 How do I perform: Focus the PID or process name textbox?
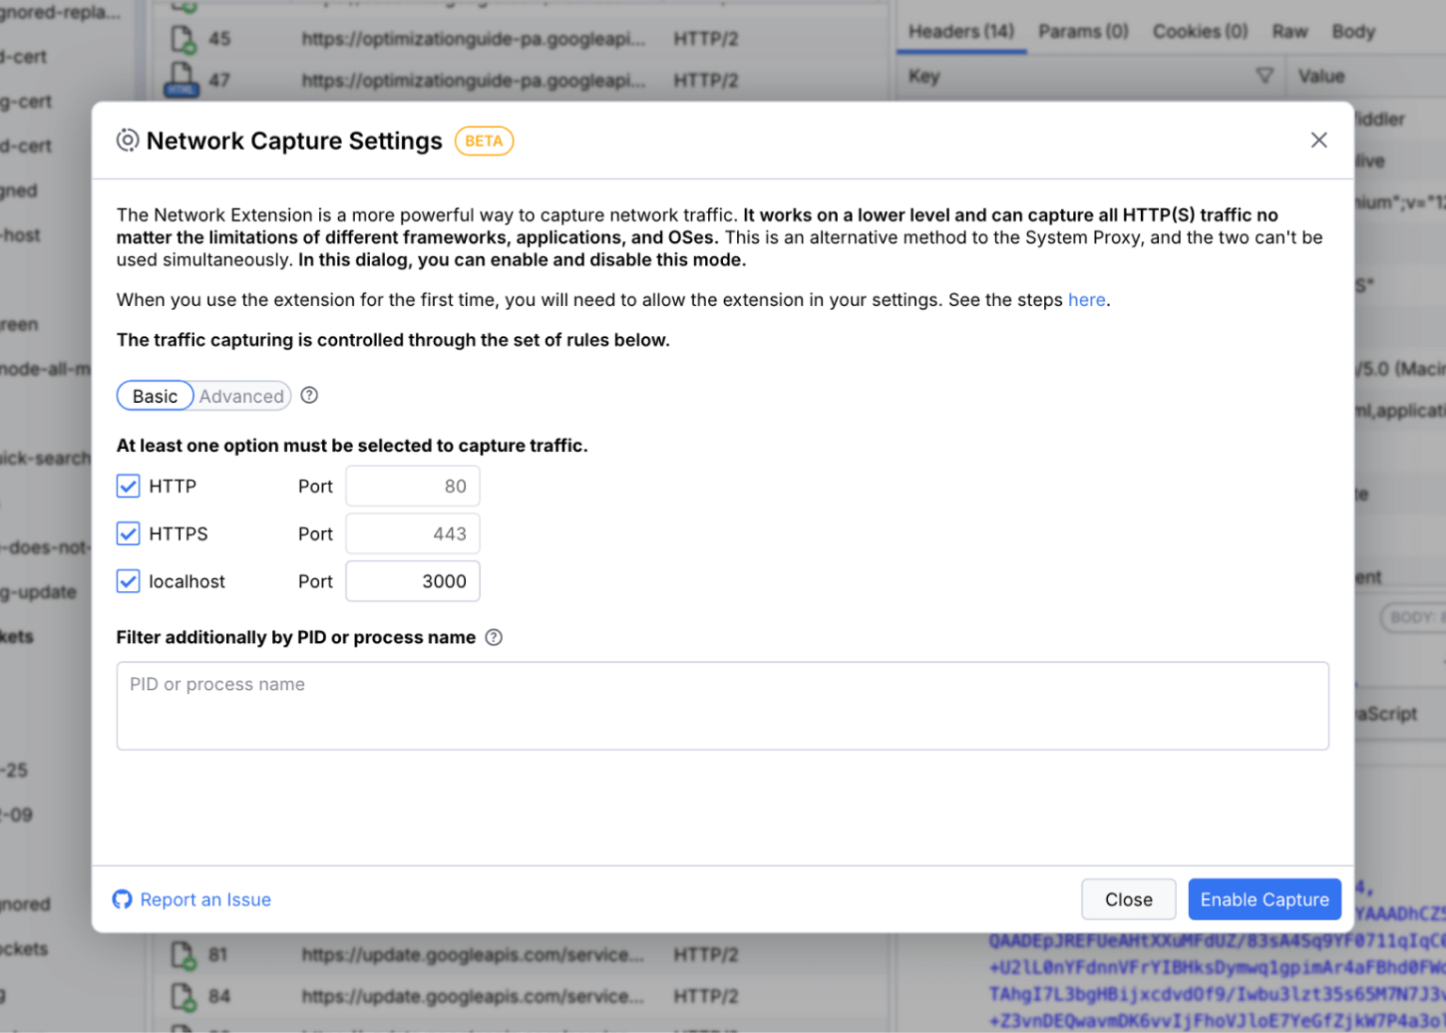click(x=722, y=706)
